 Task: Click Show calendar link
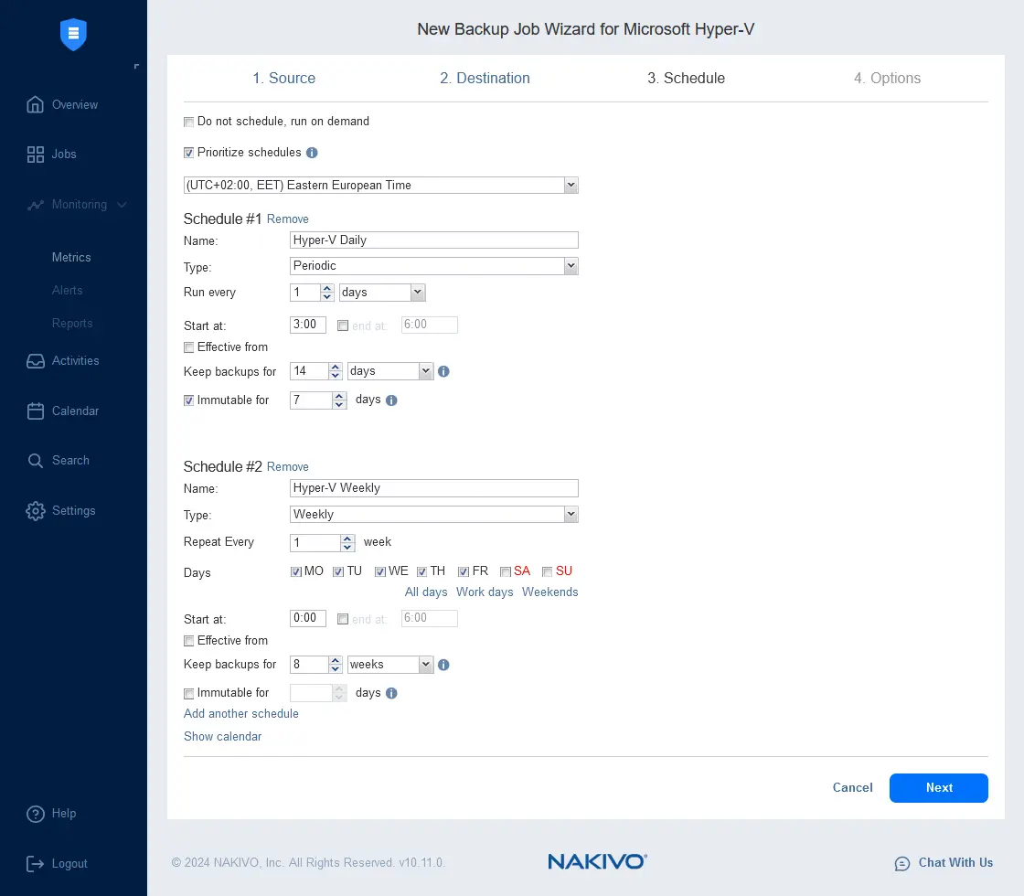(x=223, y=737)
